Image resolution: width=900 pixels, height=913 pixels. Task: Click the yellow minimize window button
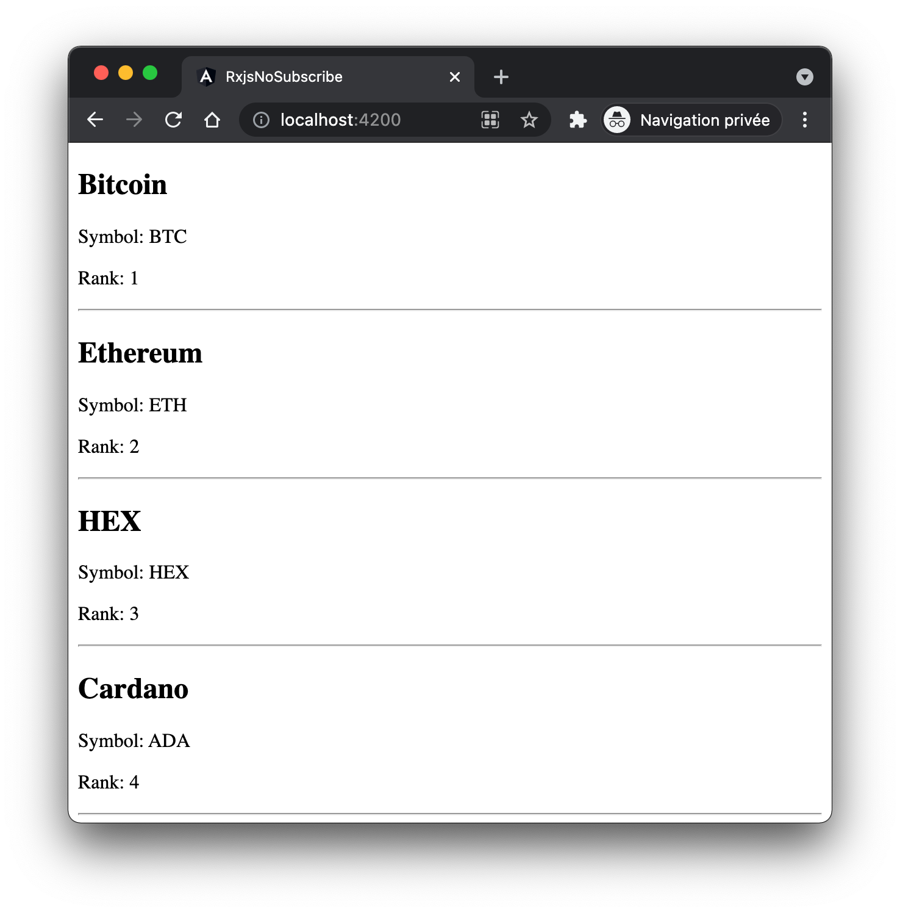(126, 73)
